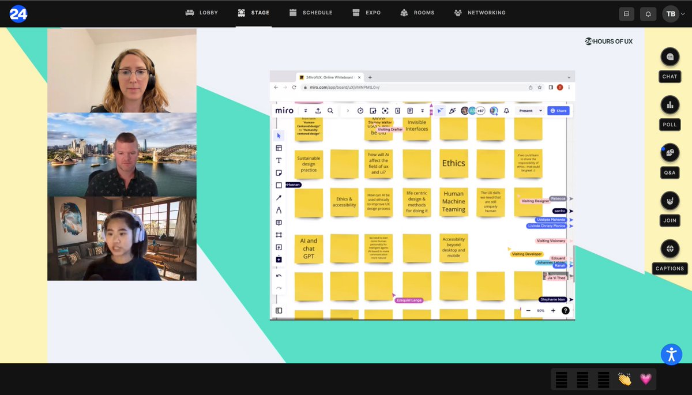Viewport: 692px width, 395px height.
Task: Go to the Lobby tab
Action: coord(201,13)
